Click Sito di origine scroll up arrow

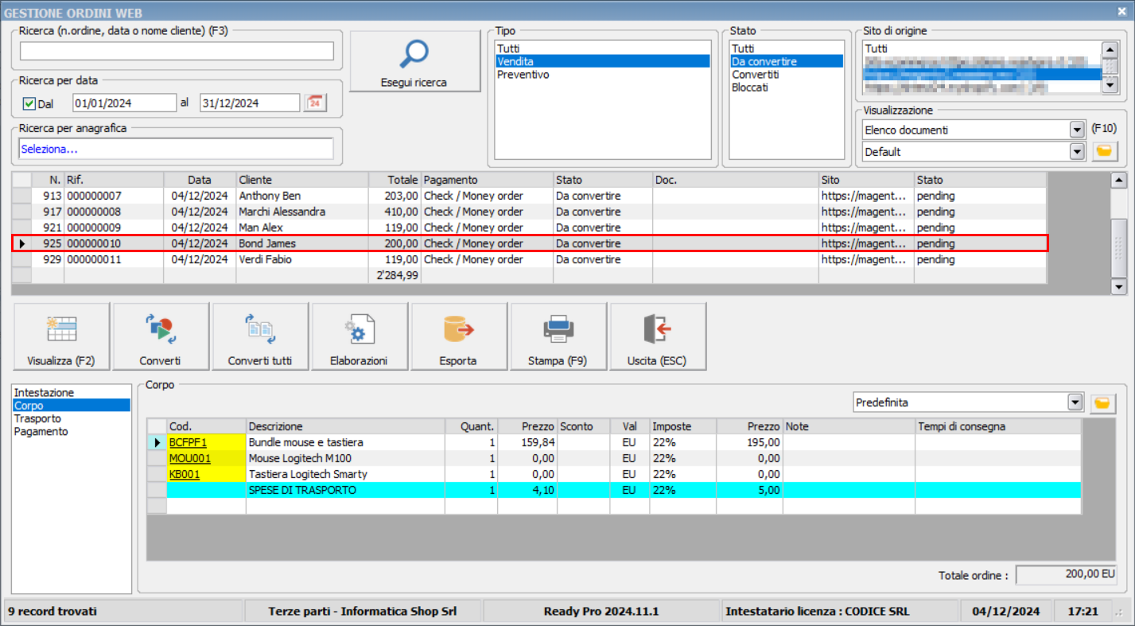click(1110, 49)
